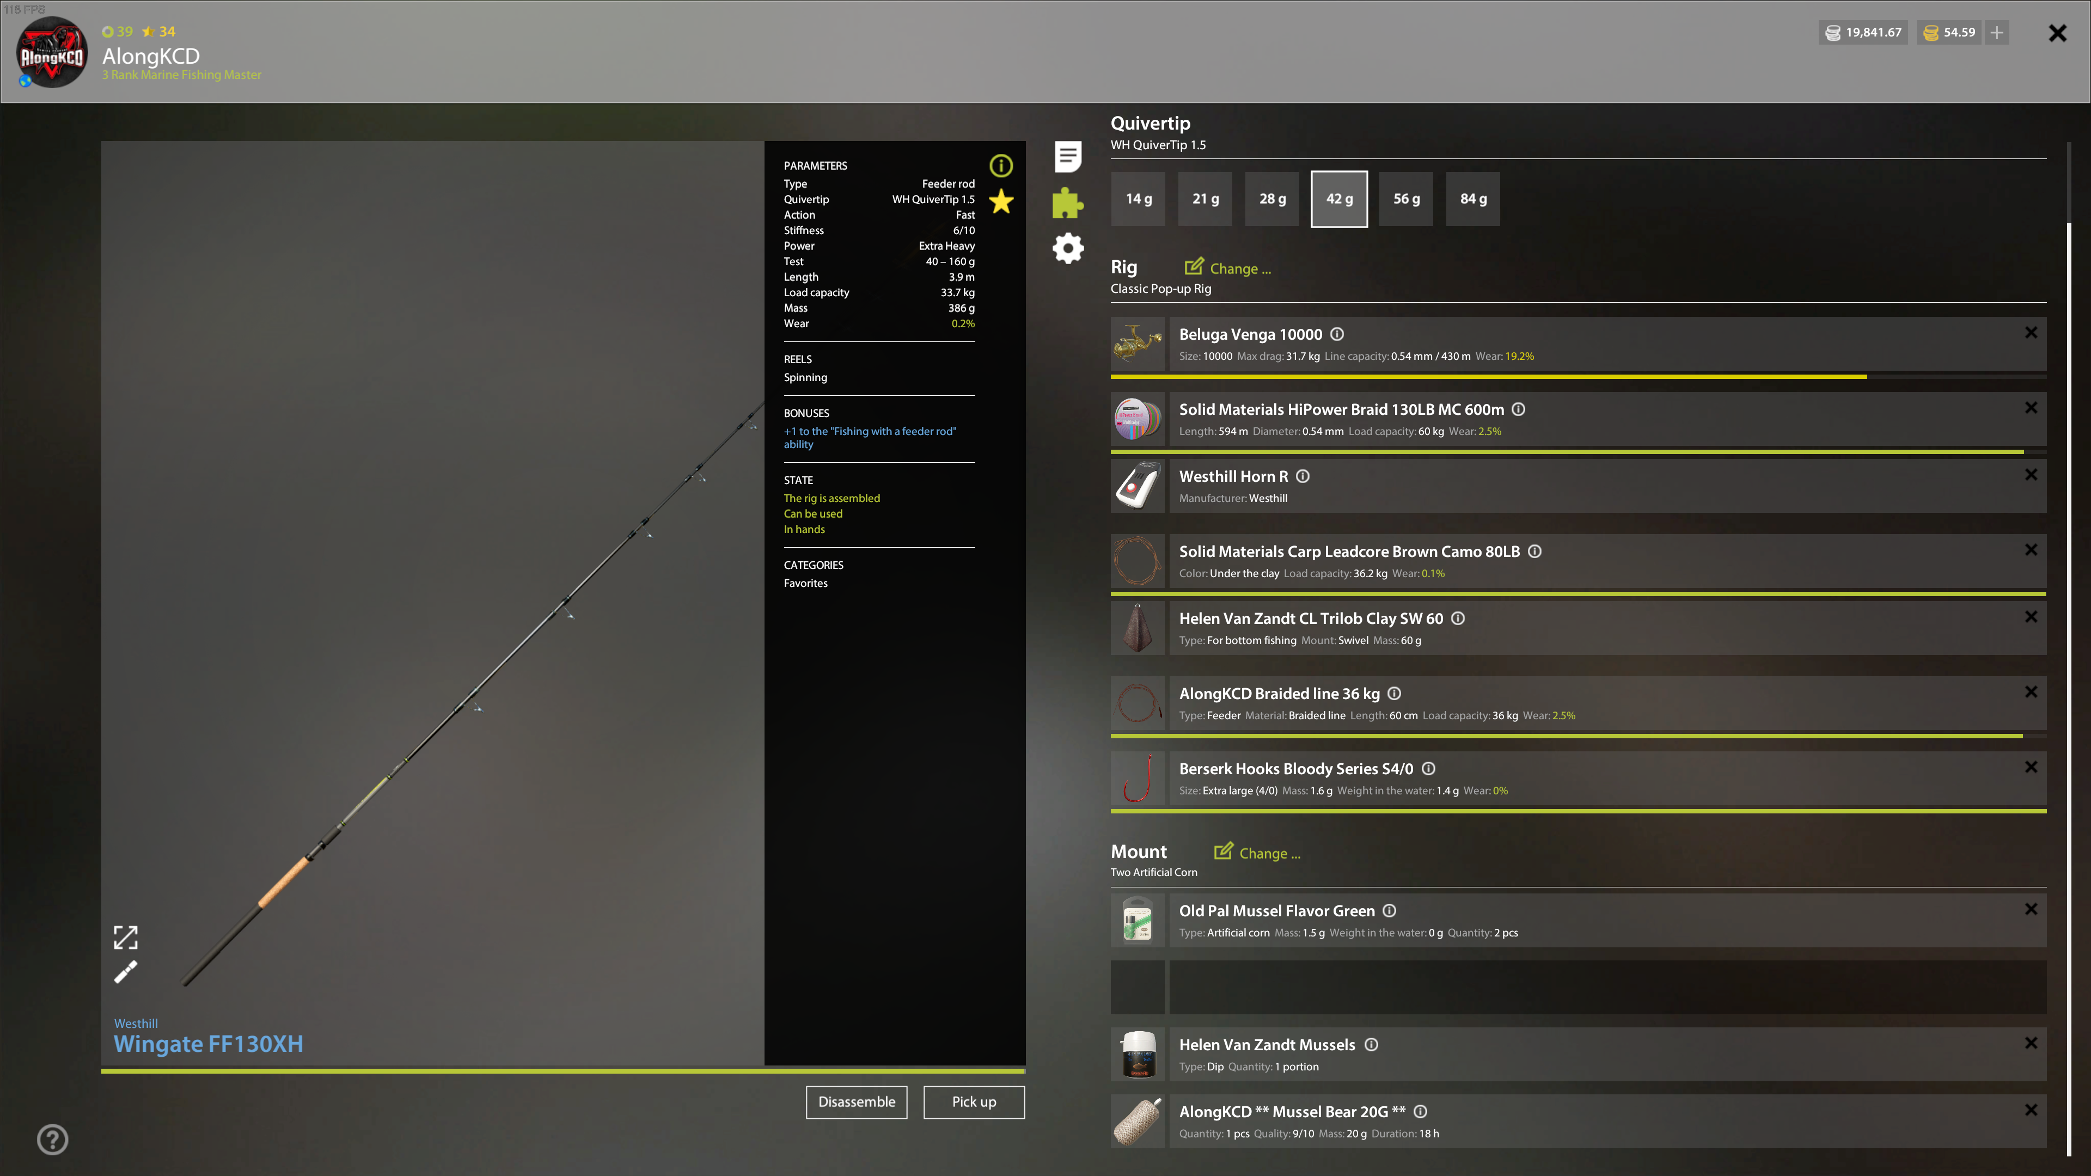The width and height of the screenshot is (2091, 1176).
Task: Change the Classic Pop-up Rig
Action: (1227, 268)
